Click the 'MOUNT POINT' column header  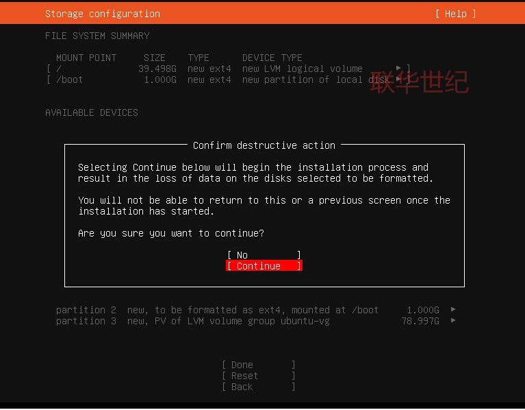click(86, 58)
